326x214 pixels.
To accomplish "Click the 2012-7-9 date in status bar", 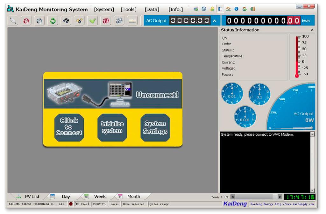I will 100,204.
